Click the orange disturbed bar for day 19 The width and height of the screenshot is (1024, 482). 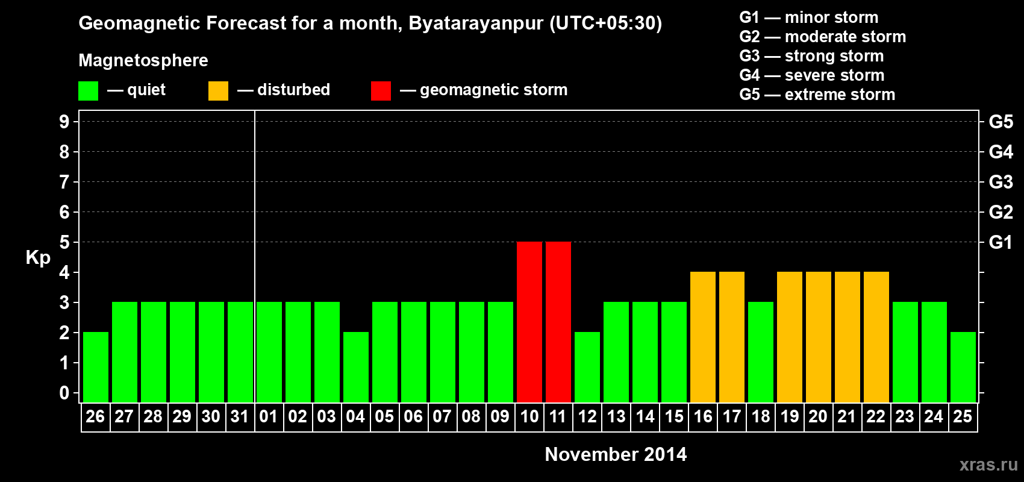pos(790,337)
